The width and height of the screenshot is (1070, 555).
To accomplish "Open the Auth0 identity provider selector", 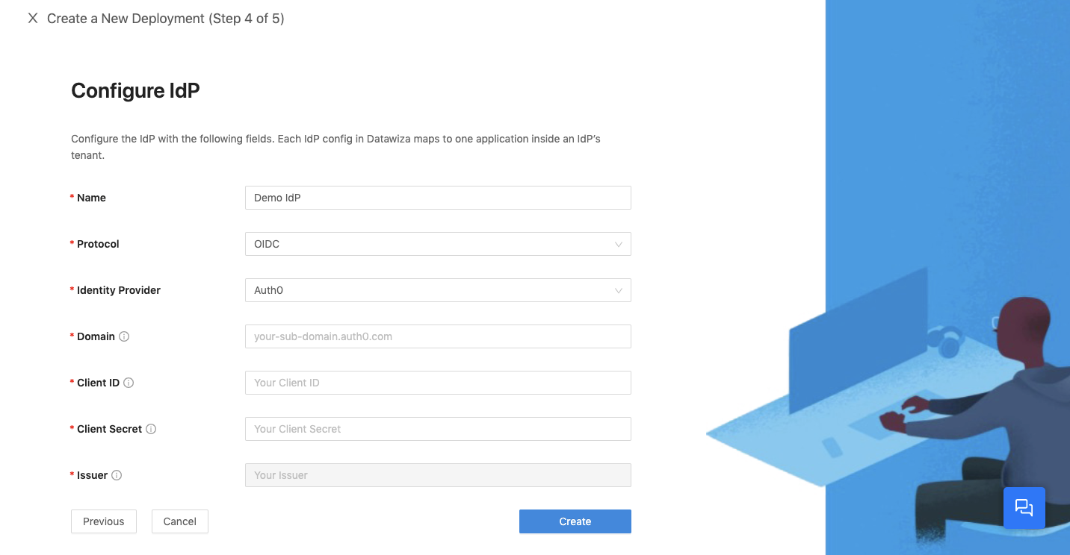I will [x=438, y=290].
